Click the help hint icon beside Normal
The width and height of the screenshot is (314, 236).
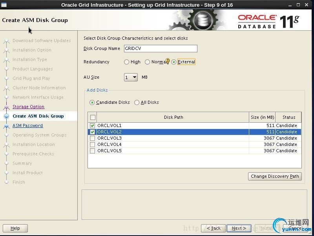click(168, 61)
